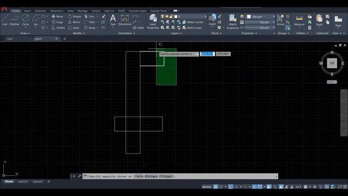Screen dimensions: 348x196
Task: Select the Move command
Action: [58, 16]
